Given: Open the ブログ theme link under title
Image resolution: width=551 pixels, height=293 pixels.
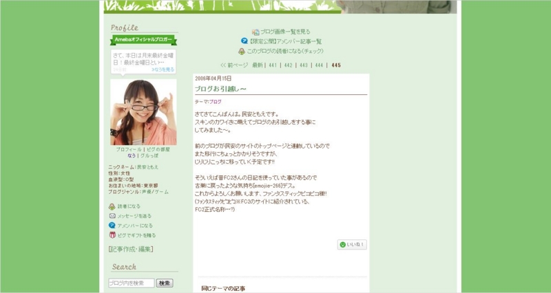Looking at the screenshot, I should [216, 102].
